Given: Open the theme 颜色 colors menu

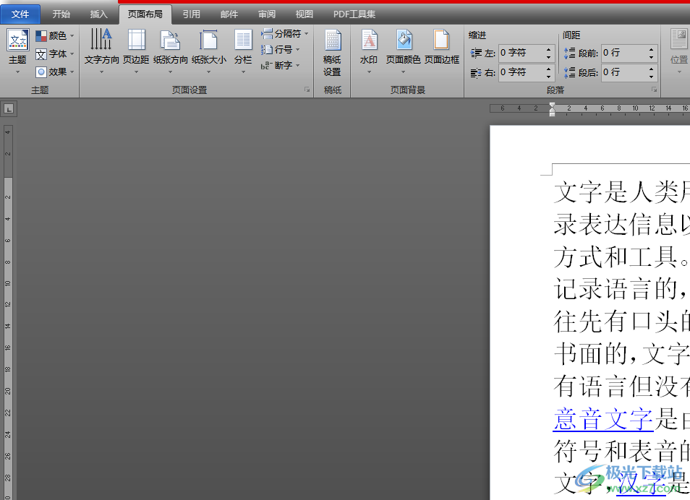Looking at the screenshot, I should [54, 35].
